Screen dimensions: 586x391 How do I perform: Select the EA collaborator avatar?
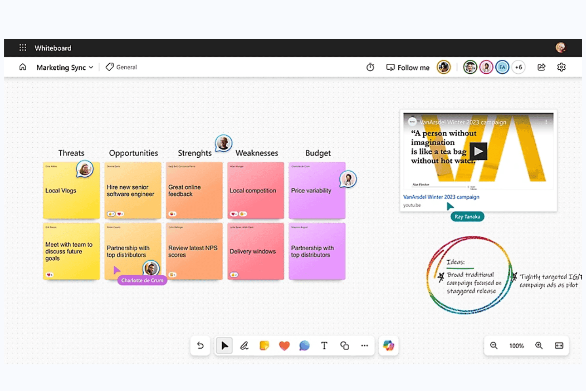pyautogui.click(x=502, y=67)
